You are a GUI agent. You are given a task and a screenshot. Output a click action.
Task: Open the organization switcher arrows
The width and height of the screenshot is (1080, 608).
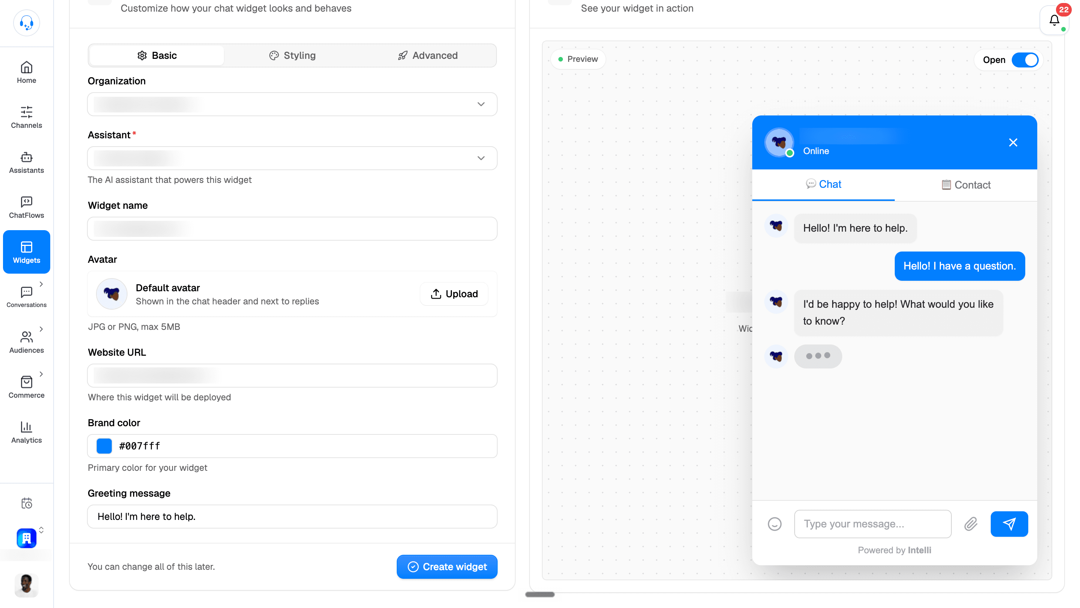(41, 530)
